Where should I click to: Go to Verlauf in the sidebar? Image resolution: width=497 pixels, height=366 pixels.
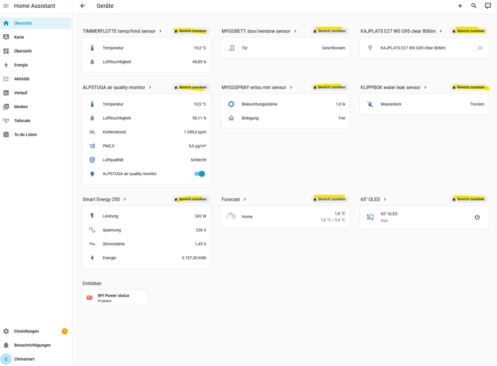pos(21,93)
